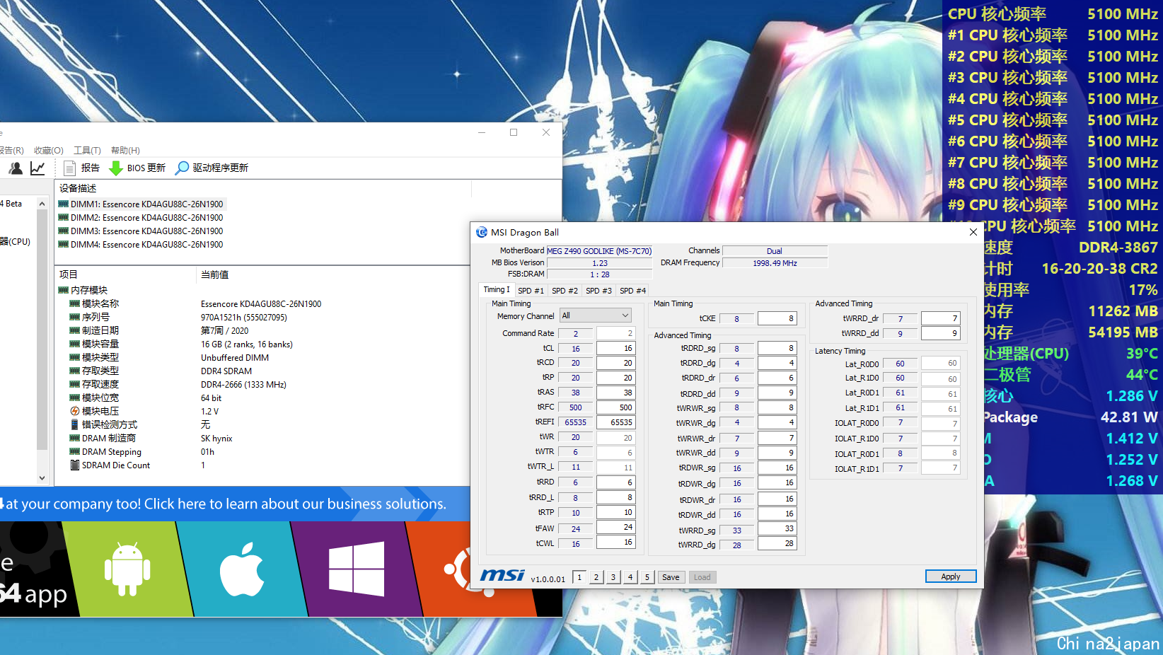1163x655 pixels.
Task: Click the 序列号 property row
Action: tap(262, 317)
